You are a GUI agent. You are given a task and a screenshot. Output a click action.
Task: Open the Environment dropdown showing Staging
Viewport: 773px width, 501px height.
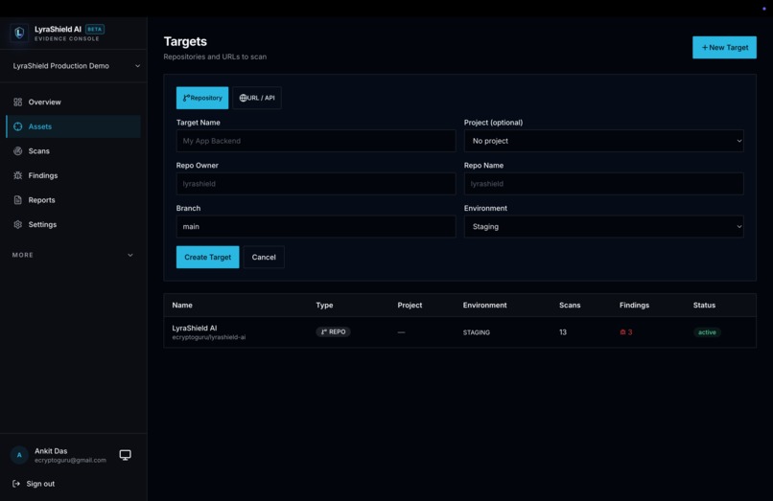tap(603, 227)
